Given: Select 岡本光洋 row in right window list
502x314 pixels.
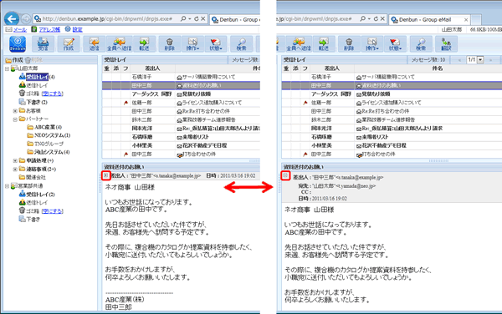Looking at the screenshot, I should tap(392, 128).
